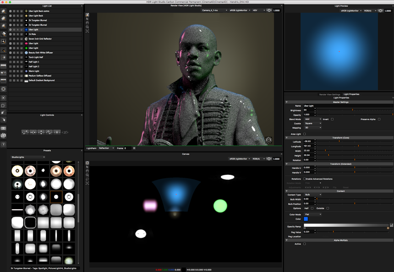394x272 pixels.
Task: Open the HSV dropdown in Render View
Action: [x=258, y=10]
